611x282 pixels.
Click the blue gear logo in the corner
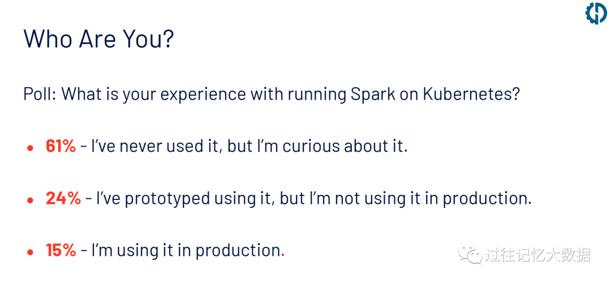[596, 12]
